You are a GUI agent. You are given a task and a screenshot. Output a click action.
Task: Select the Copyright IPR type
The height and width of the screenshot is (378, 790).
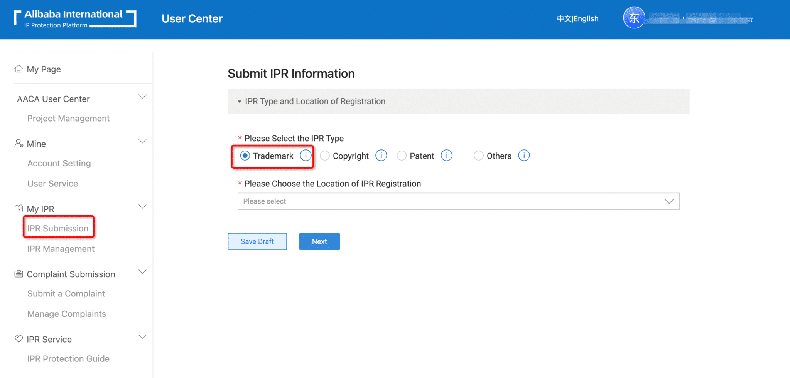pos(324,156)
